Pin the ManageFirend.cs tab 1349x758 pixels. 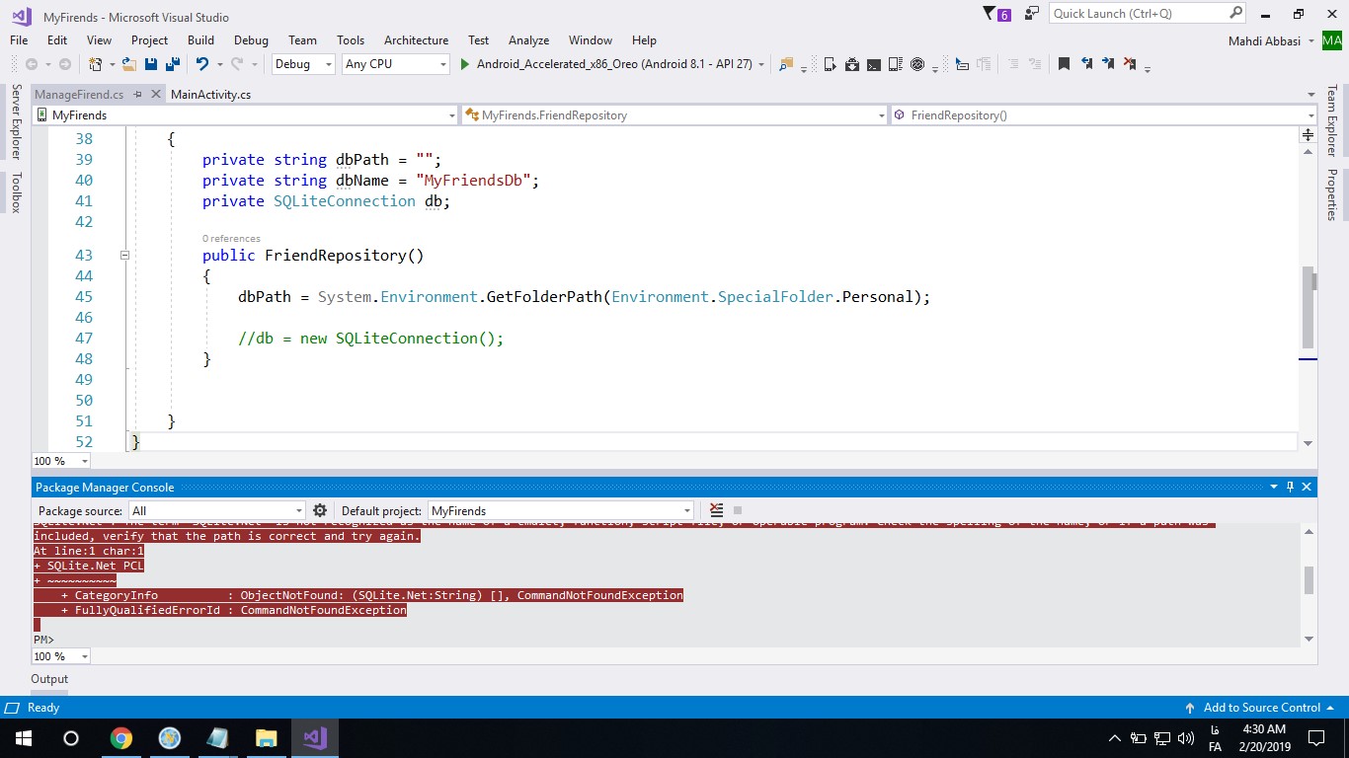coord(139,95)
